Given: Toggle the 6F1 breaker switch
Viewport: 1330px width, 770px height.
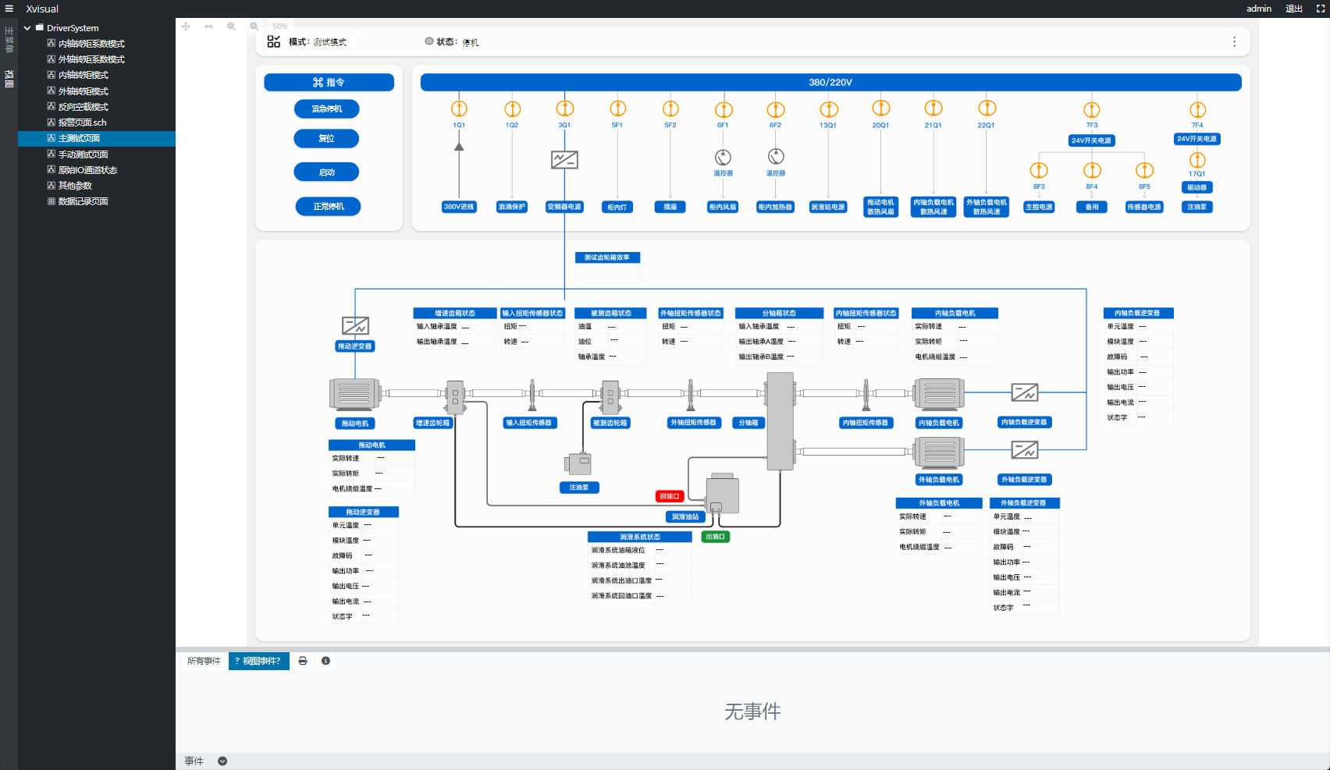Looking at the screenshot, I should coord(724,108).
